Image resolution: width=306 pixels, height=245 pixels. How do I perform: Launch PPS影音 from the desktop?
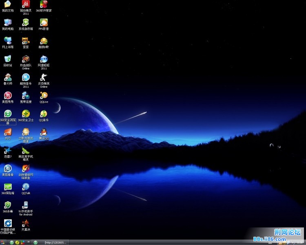pos(44,22)
